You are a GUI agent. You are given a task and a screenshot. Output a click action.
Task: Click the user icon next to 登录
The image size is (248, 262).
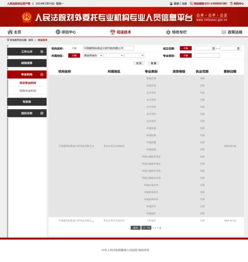coord(171,4)
